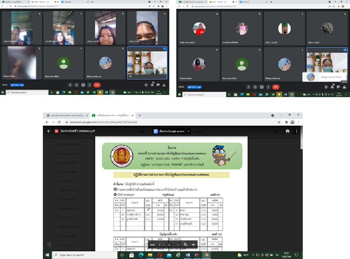The image size is (350, 259).
Task: Zoom in on the PDF with the plus button
Action: [x=194, y=245]
